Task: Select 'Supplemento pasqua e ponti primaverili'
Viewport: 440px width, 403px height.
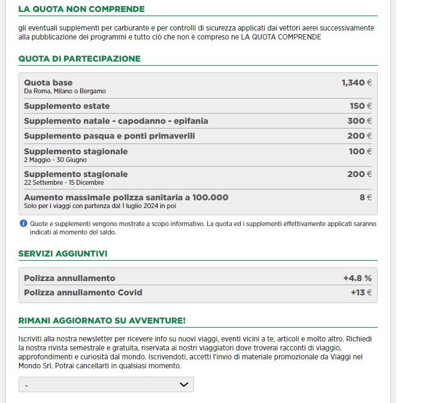Action: 110,136
